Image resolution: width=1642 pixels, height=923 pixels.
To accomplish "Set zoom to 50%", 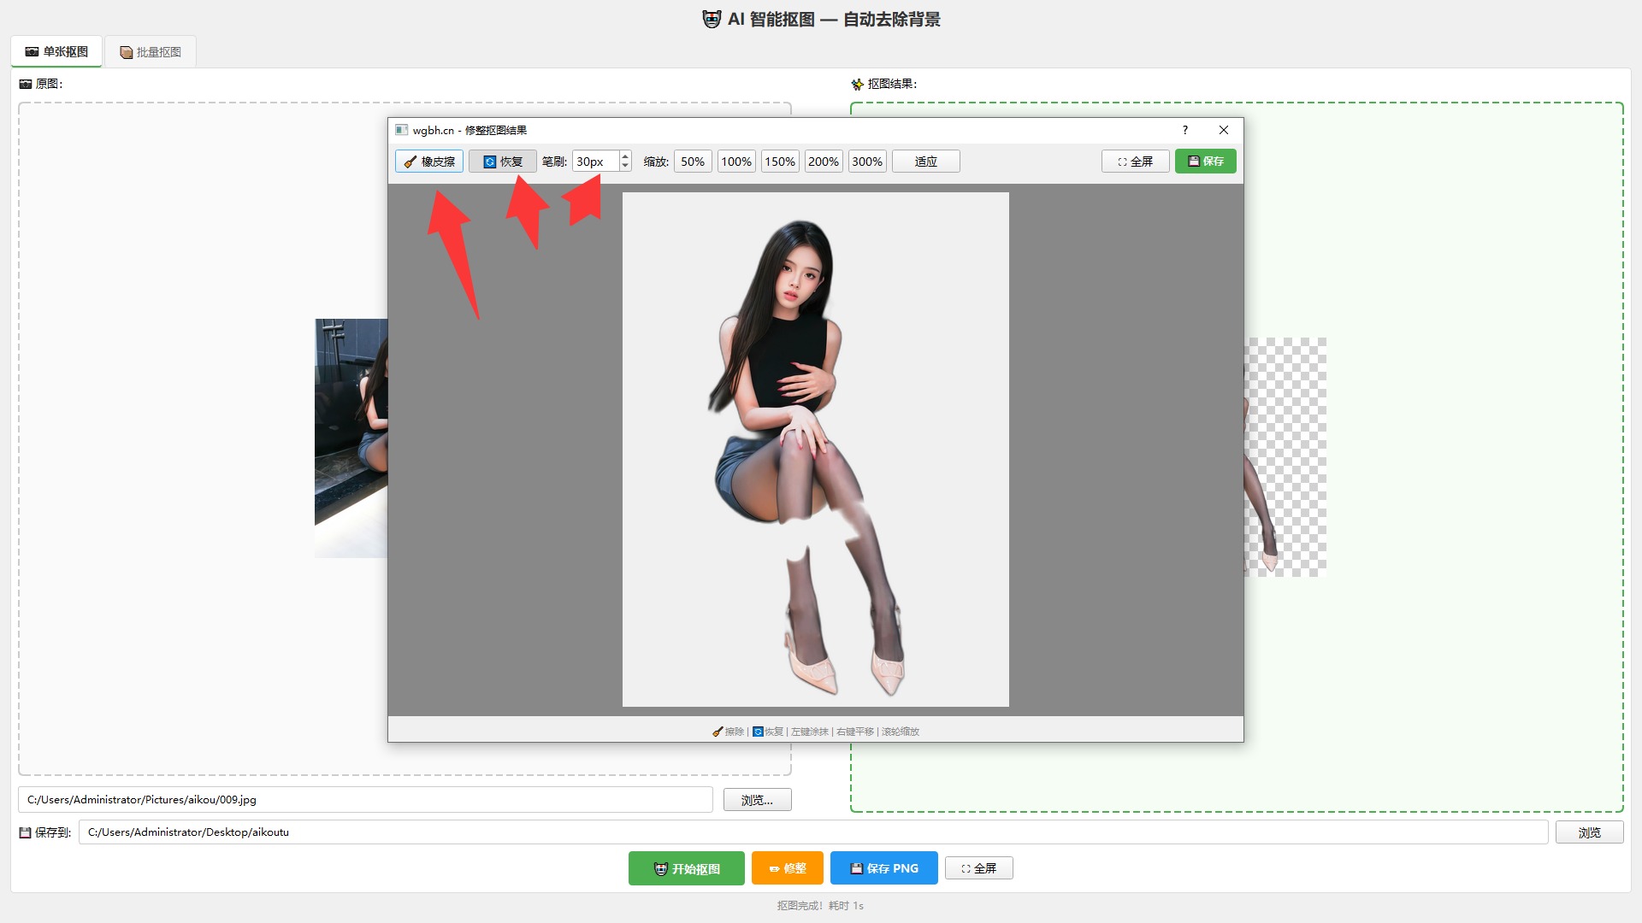I will point(693,162).
